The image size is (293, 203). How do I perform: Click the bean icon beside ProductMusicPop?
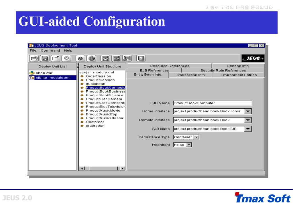point(82,114)
